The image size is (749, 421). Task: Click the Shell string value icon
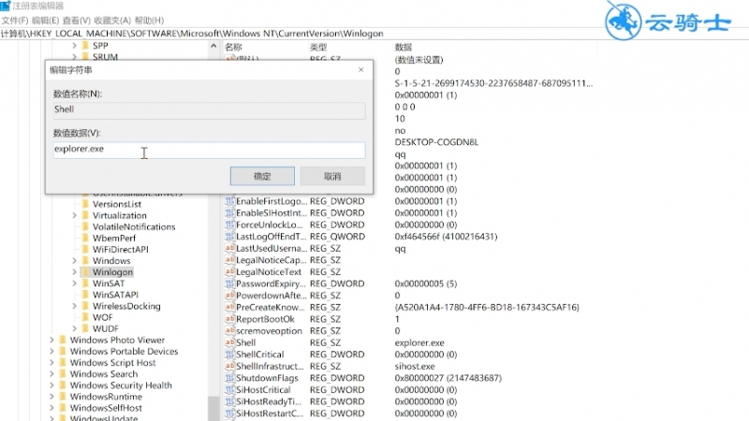point(229,342)
